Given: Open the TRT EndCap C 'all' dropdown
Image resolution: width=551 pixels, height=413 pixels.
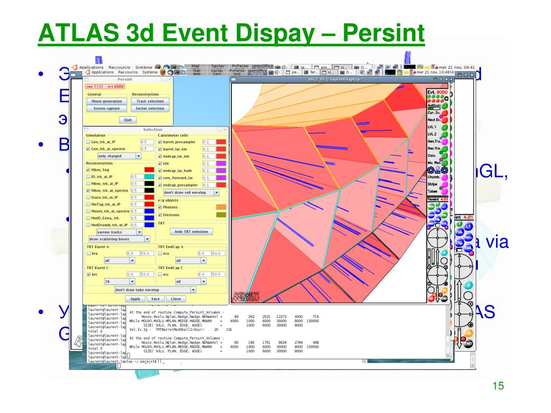Looking at the screenshot, I should [191, 282].
